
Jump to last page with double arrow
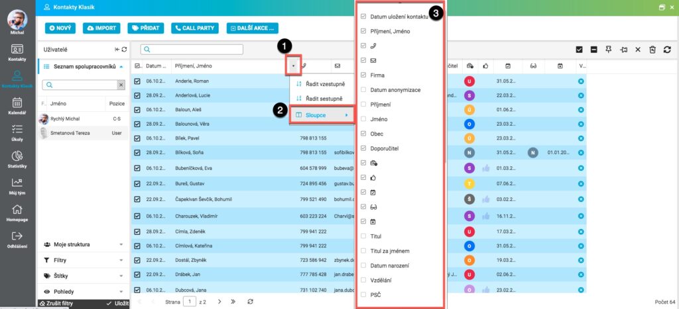pyautogui.click(x=233, y=301)
